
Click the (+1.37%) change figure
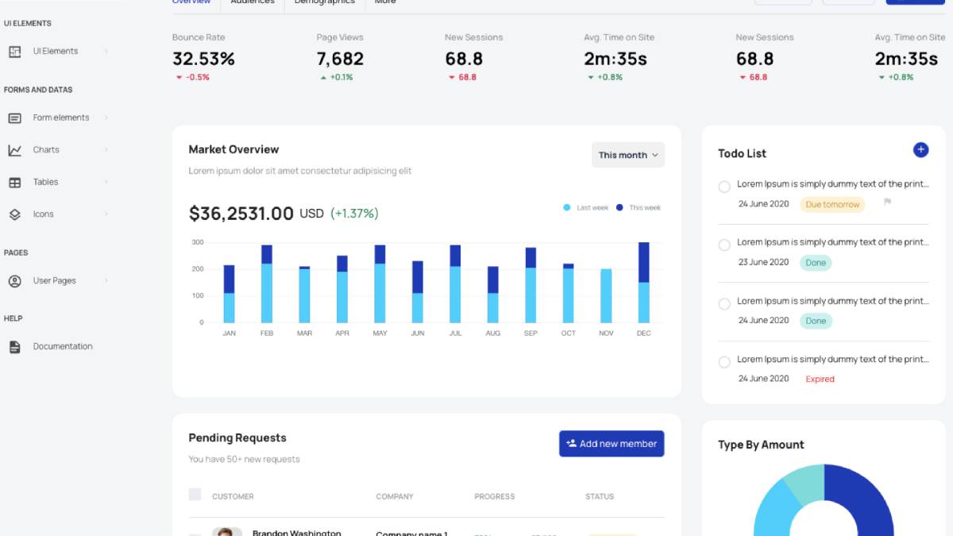(354, 214)
